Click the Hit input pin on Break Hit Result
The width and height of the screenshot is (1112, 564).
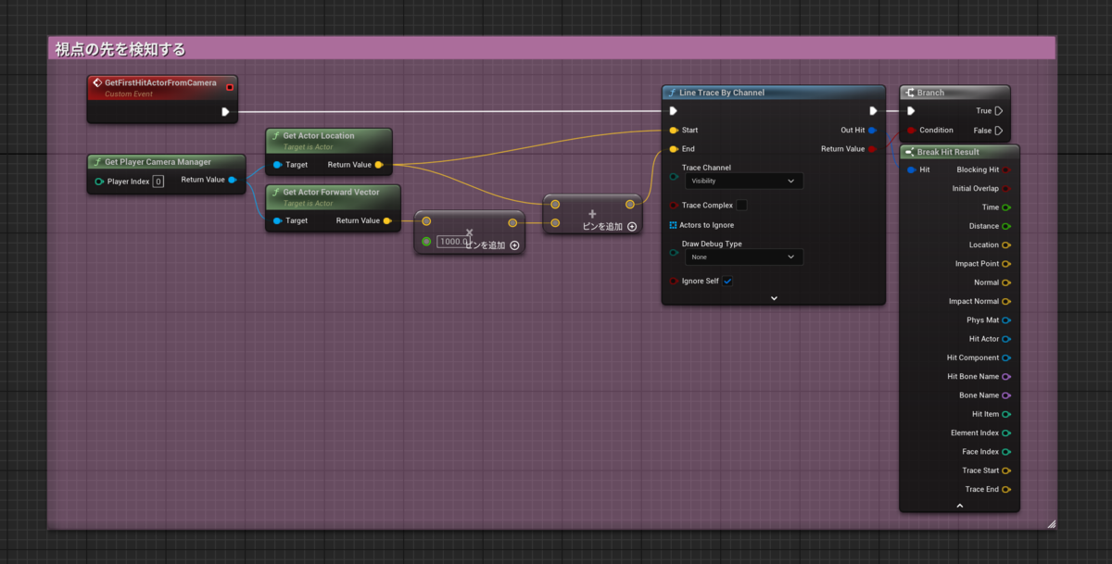911,169
